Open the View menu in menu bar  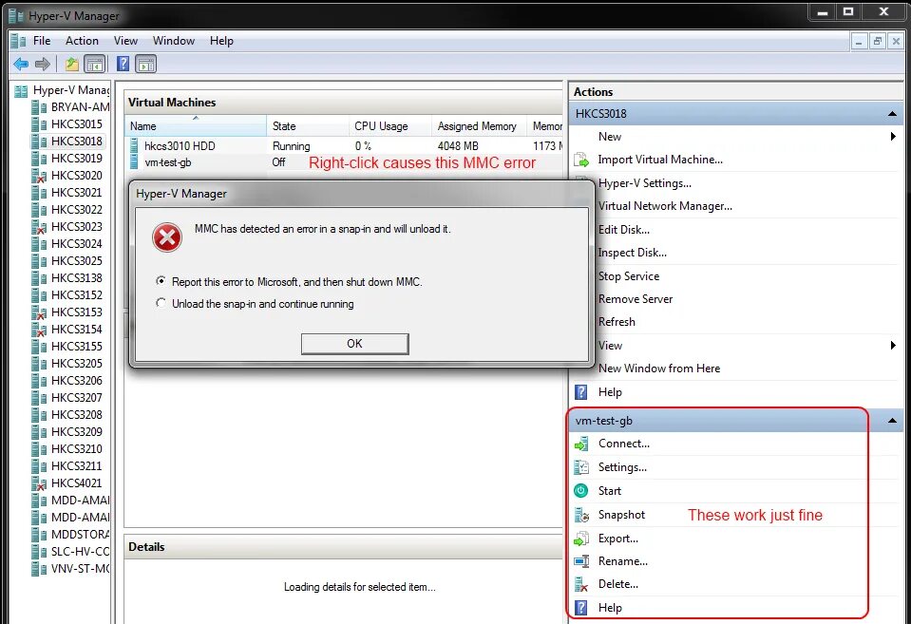(x=125, y=41)
